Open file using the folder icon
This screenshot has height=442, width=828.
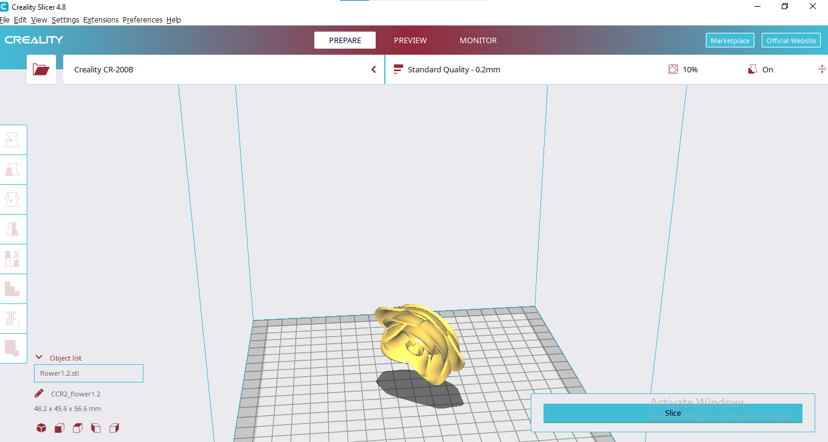(x=41, y=69)
